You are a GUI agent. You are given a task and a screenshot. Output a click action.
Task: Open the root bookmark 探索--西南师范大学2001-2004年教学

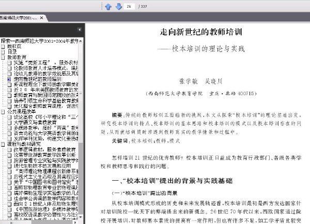pyautogui.click(x=39, y=41)
